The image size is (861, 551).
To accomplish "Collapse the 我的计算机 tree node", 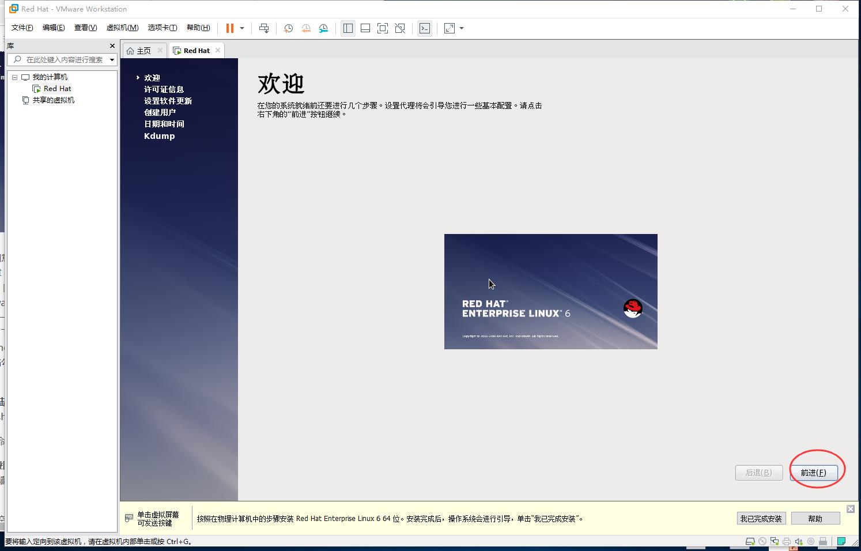I will pyautogui.click(x=14, y=77).
